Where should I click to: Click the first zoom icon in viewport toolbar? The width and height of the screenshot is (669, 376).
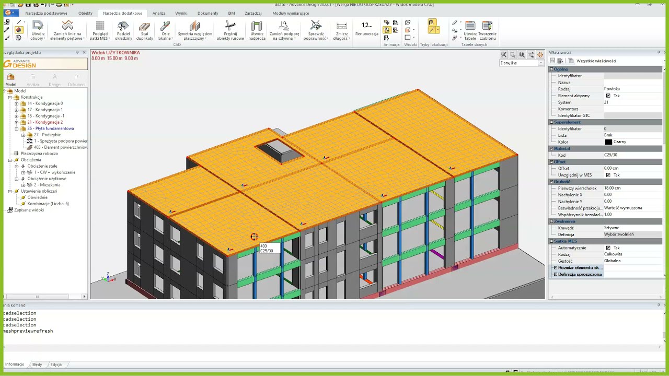coord(504,54)
